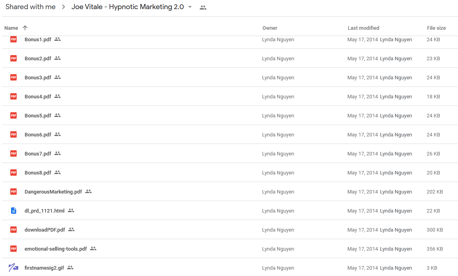Click the PDF icon for Bonus3.pdf

pos(13,77)
